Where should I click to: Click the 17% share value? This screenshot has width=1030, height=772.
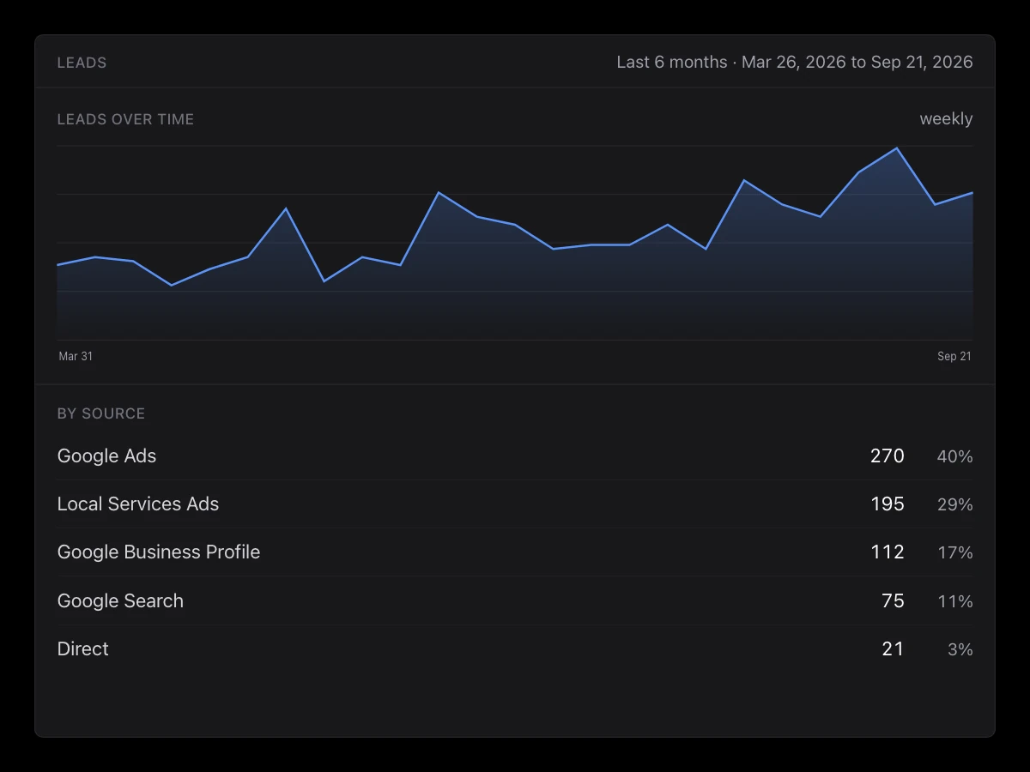pyautogui.click(x=955, y=553)
